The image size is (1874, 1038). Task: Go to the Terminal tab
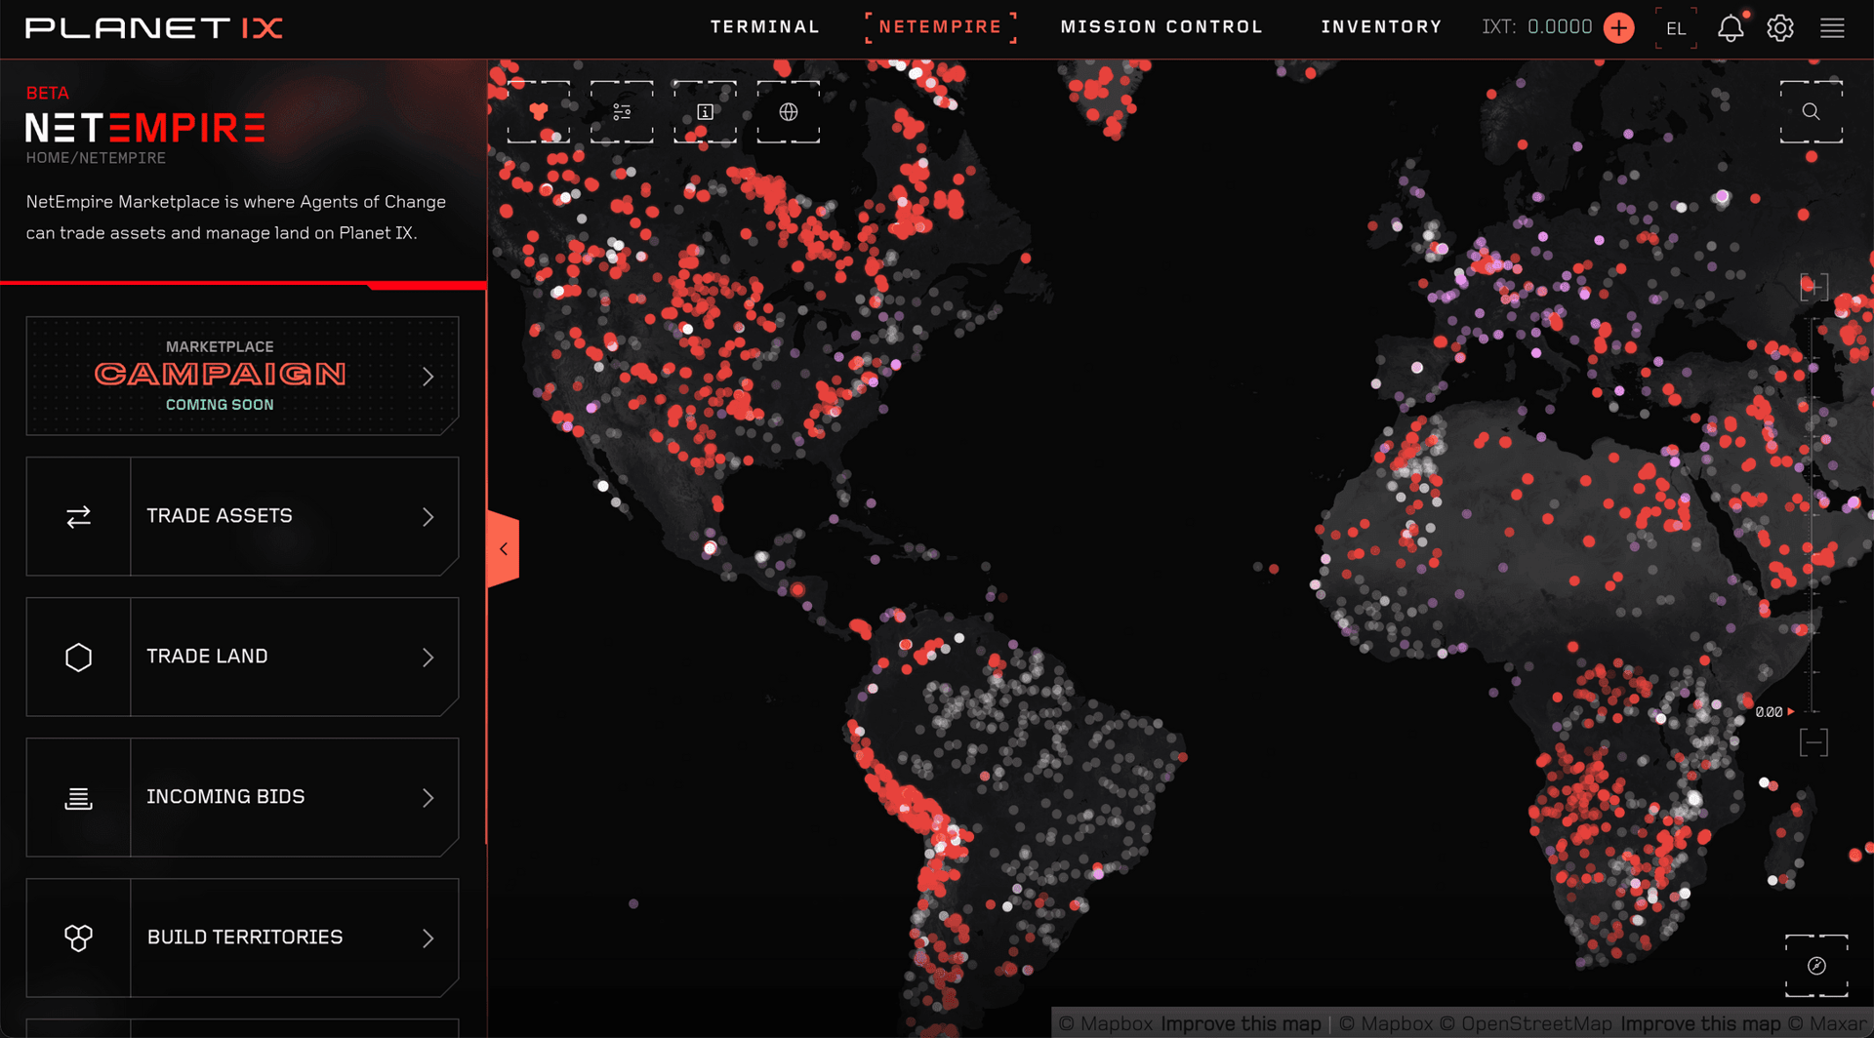pyautogui.click(x=765, y=27)
